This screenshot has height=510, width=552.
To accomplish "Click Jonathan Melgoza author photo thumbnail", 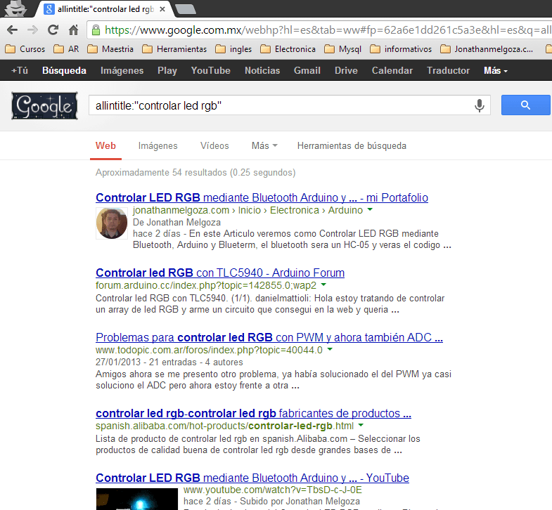I will (x=112, y=223).
